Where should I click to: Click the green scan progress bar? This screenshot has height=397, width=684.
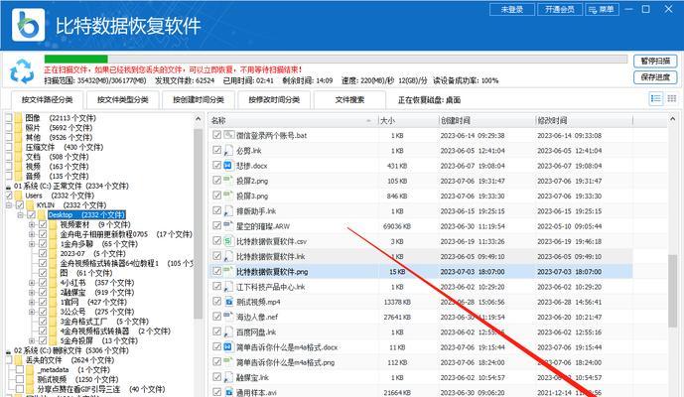[75, 59]
